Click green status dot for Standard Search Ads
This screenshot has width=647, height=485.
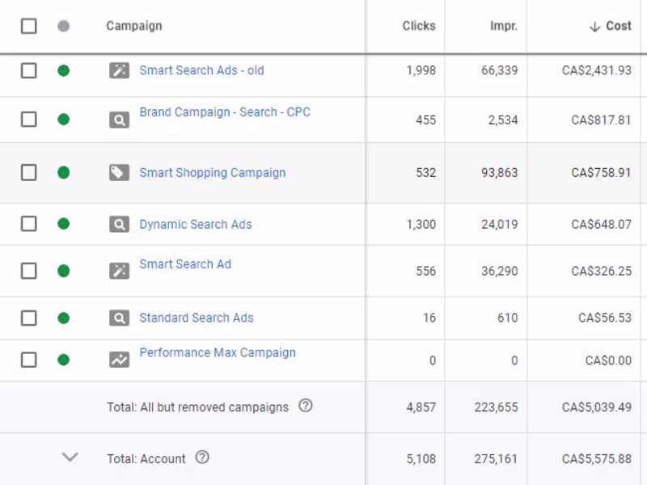coord(63,318)
